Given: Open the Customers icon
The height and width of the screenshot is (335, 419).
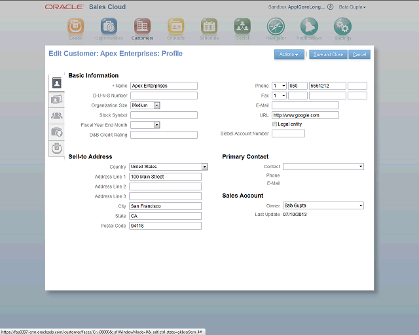Looking at the screenshot, I should (x=142, y=26).
